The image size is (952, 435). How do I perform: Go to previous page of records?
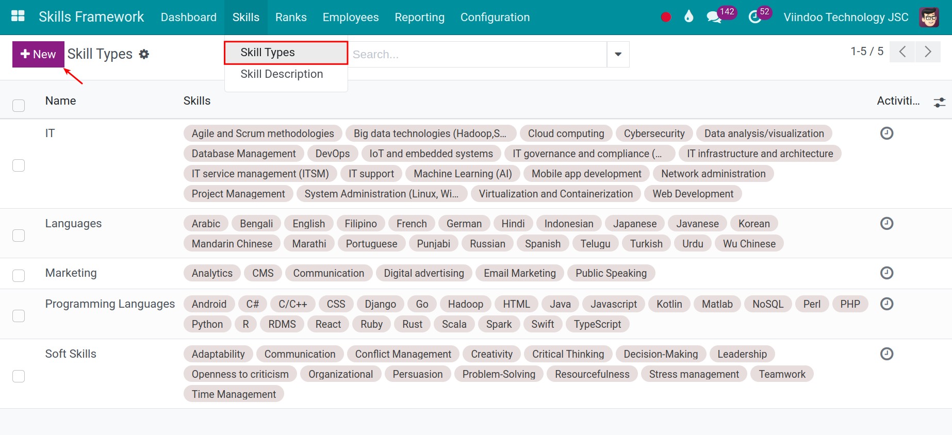pyautogui.click(x=902, y=52)
